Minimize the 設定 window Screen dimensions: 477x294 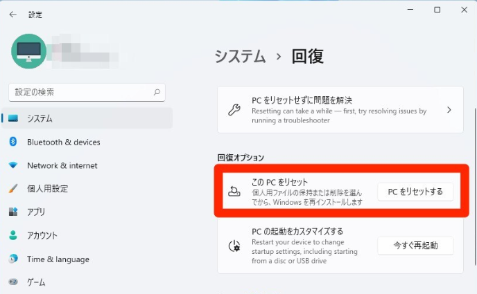[x=410, y=10]
